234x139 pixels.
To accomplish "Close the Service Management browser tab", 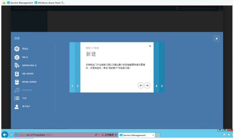I will [x=153, y=135].
